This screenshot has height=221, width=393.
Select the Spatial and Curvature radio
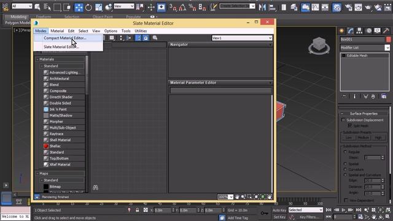coord(345,175)
